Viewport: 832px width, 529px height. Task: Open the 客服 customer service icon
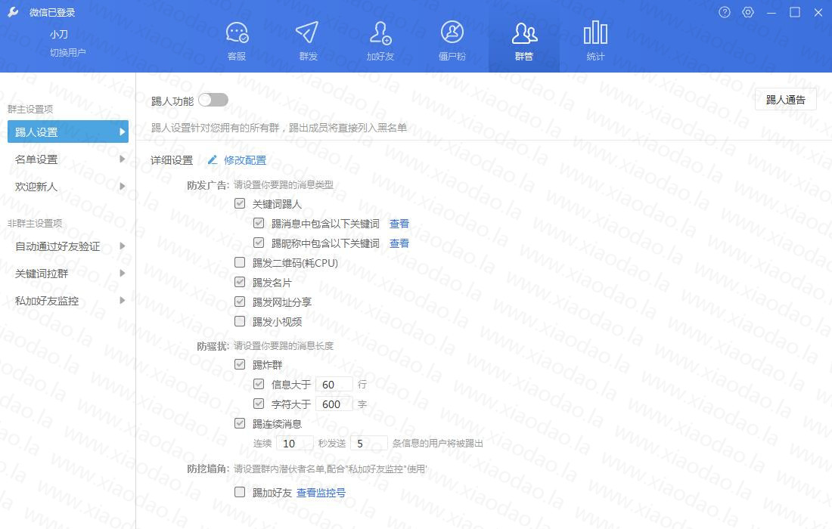237,34
